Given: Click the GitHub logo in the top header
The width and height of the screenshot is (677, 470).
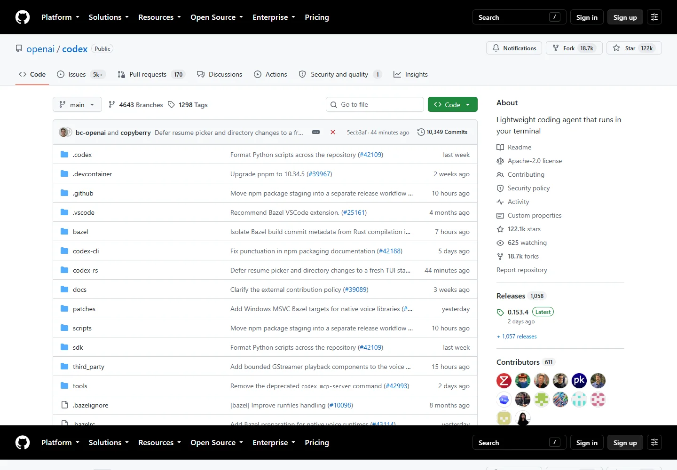Looking at the screenshot, I should pos(23,17).
